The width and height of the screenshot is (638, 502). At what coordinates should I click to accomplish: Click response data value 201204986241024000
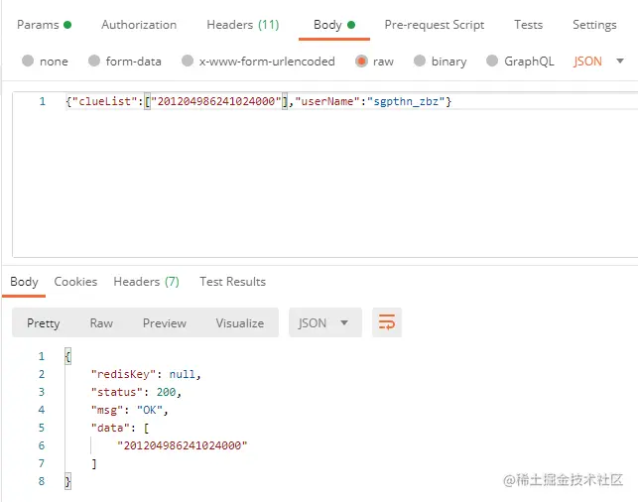pos(182,445)
